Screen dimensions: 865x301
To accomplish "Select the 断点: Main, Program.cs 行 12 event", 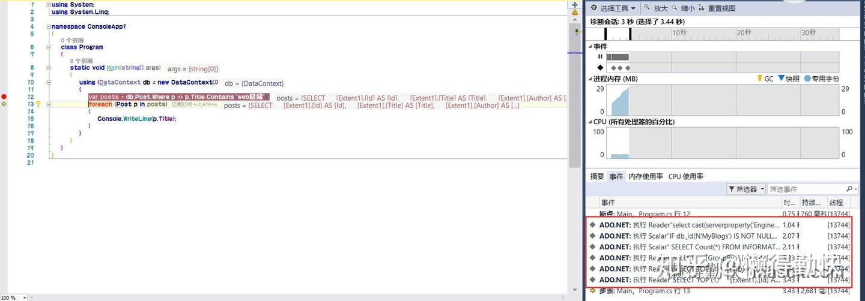I will click(x=719, y=213).
